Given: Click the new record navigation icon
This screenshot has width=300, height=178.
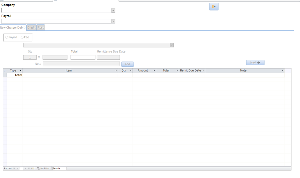Looking at the screenshot, I should click(x=32, y=168).
